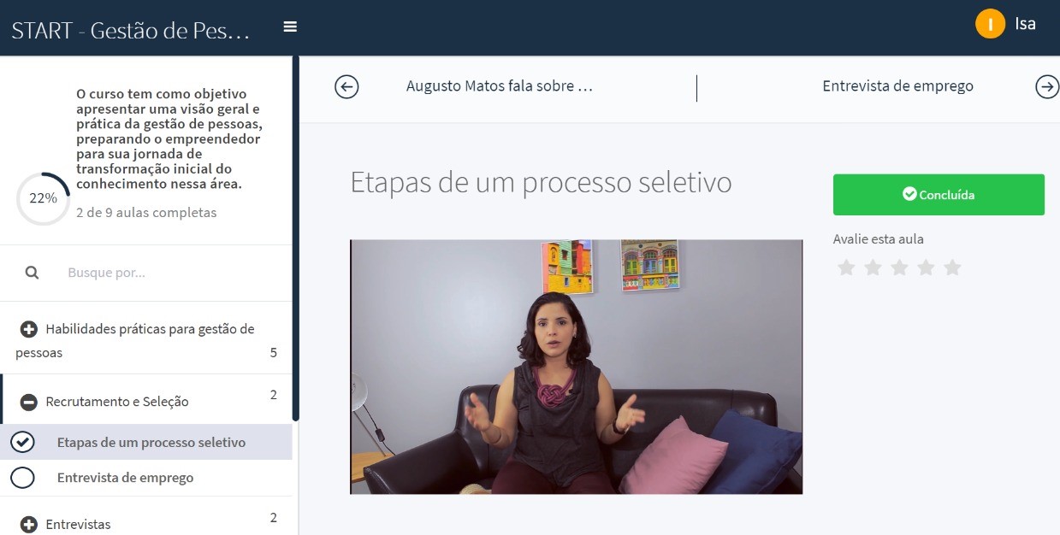The width and height of the screenshot is (1060, 535).
Task: Select Recrutamento e Seleção section title
Action: 117,402
